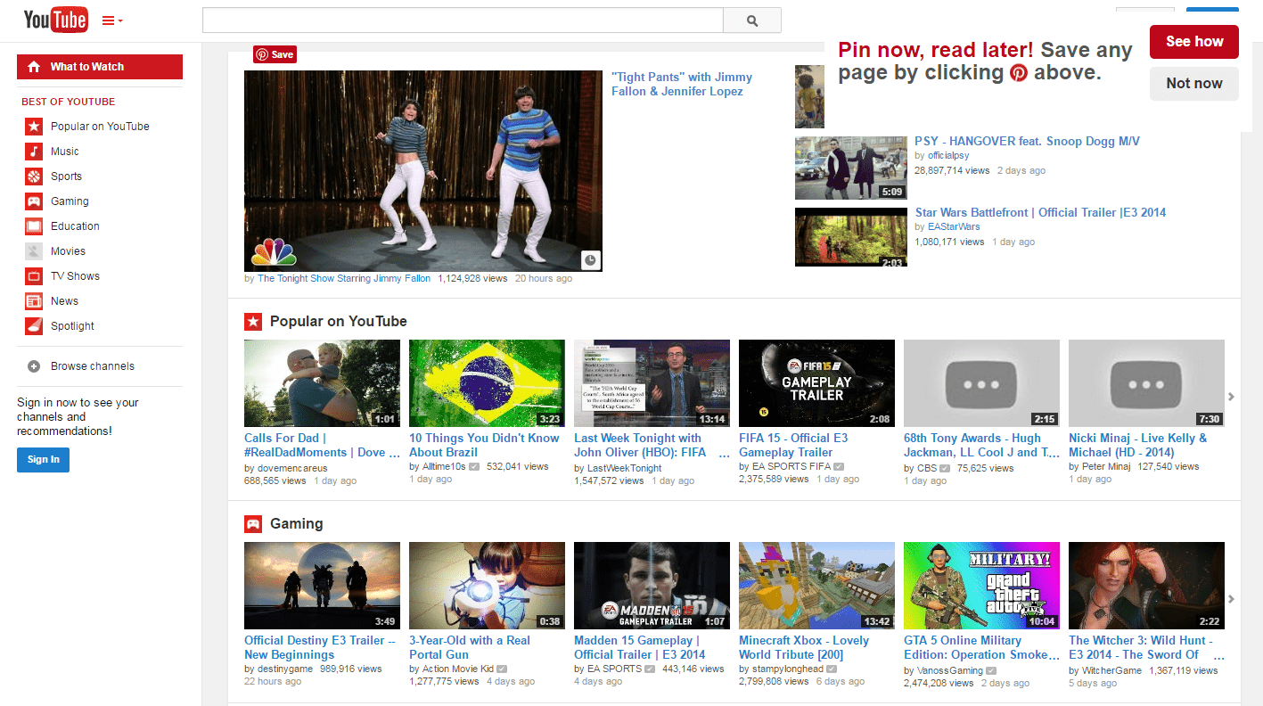Click the blue Sign In button in sidebar
Screen dimensions: 1263x706
pos(43,459)
